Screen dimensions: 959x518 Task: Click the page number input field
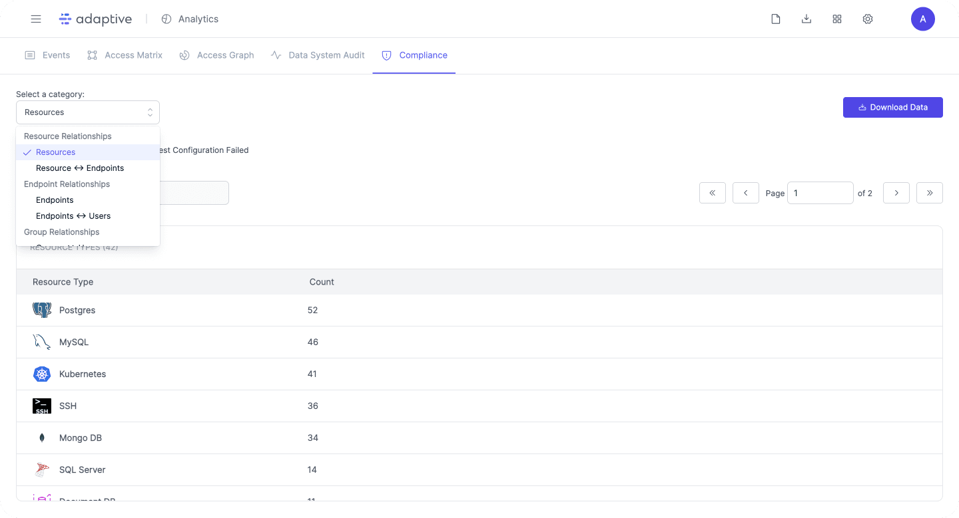tap(820, 193)
